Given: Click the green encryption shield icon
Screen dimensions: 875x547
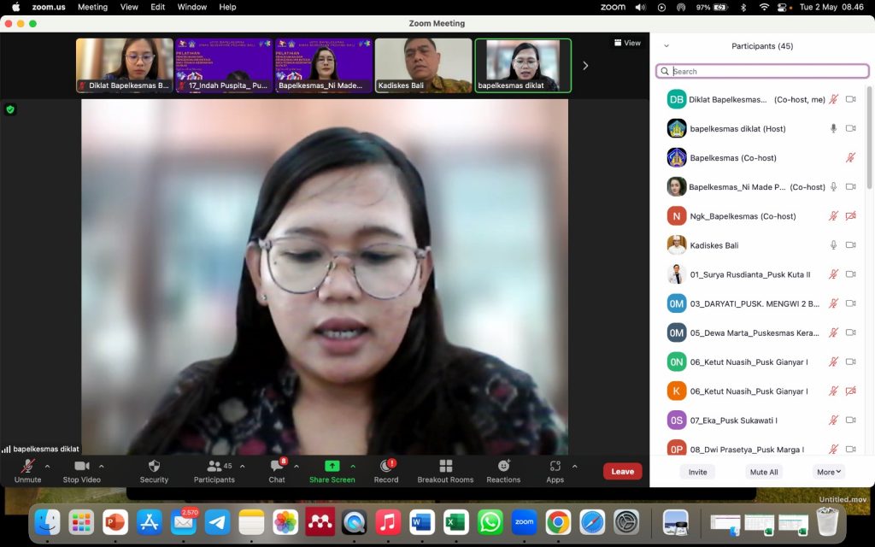Looking at the screenshot, I should 10,109.
